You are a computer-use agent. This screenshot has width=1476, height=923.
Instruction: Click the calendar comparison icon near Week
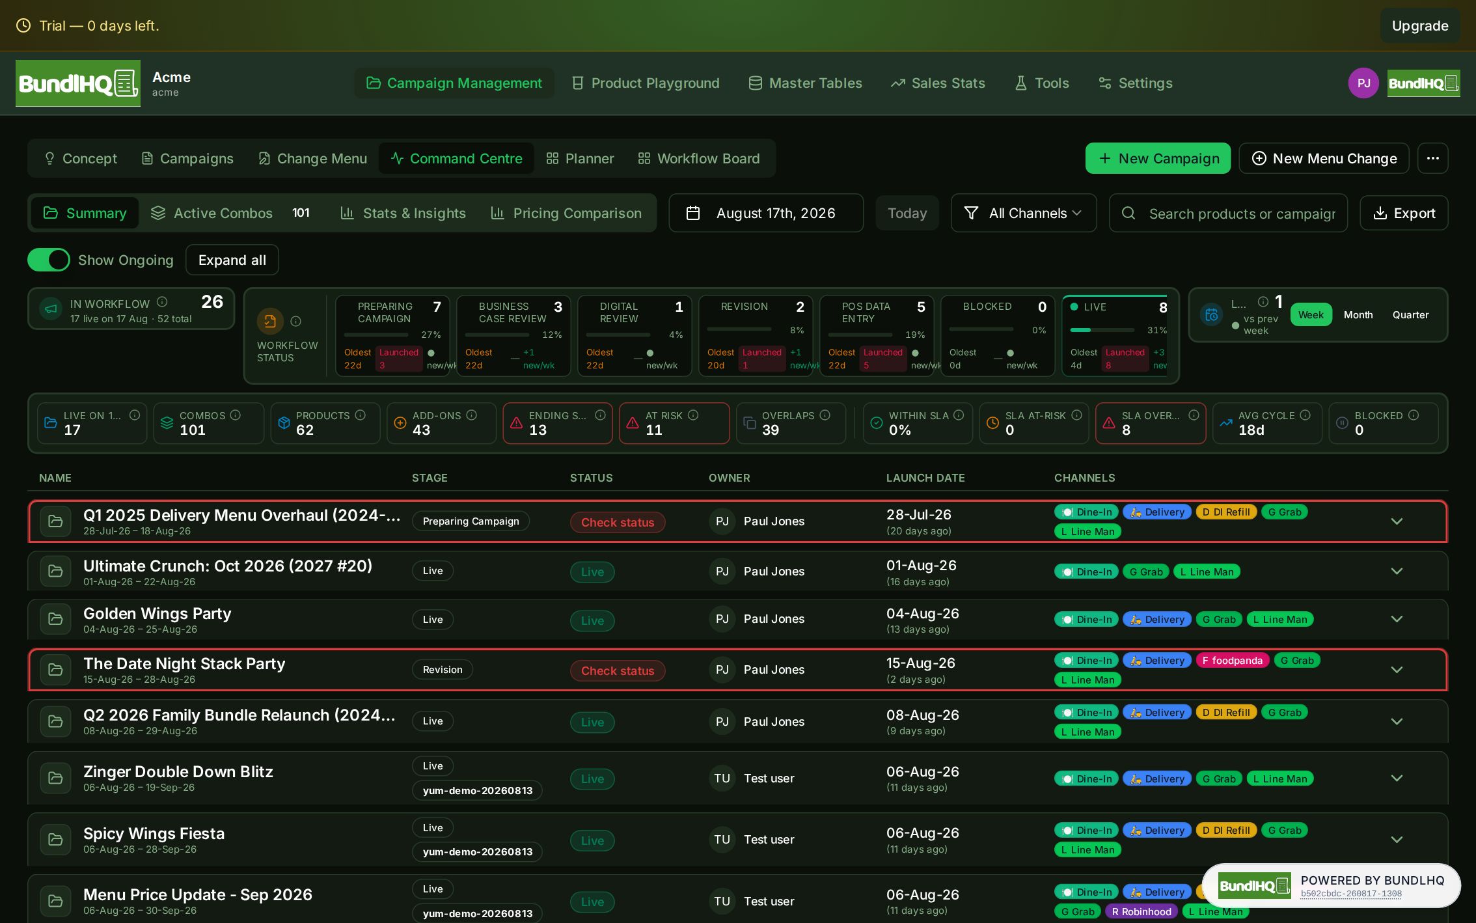[1211, 315]
